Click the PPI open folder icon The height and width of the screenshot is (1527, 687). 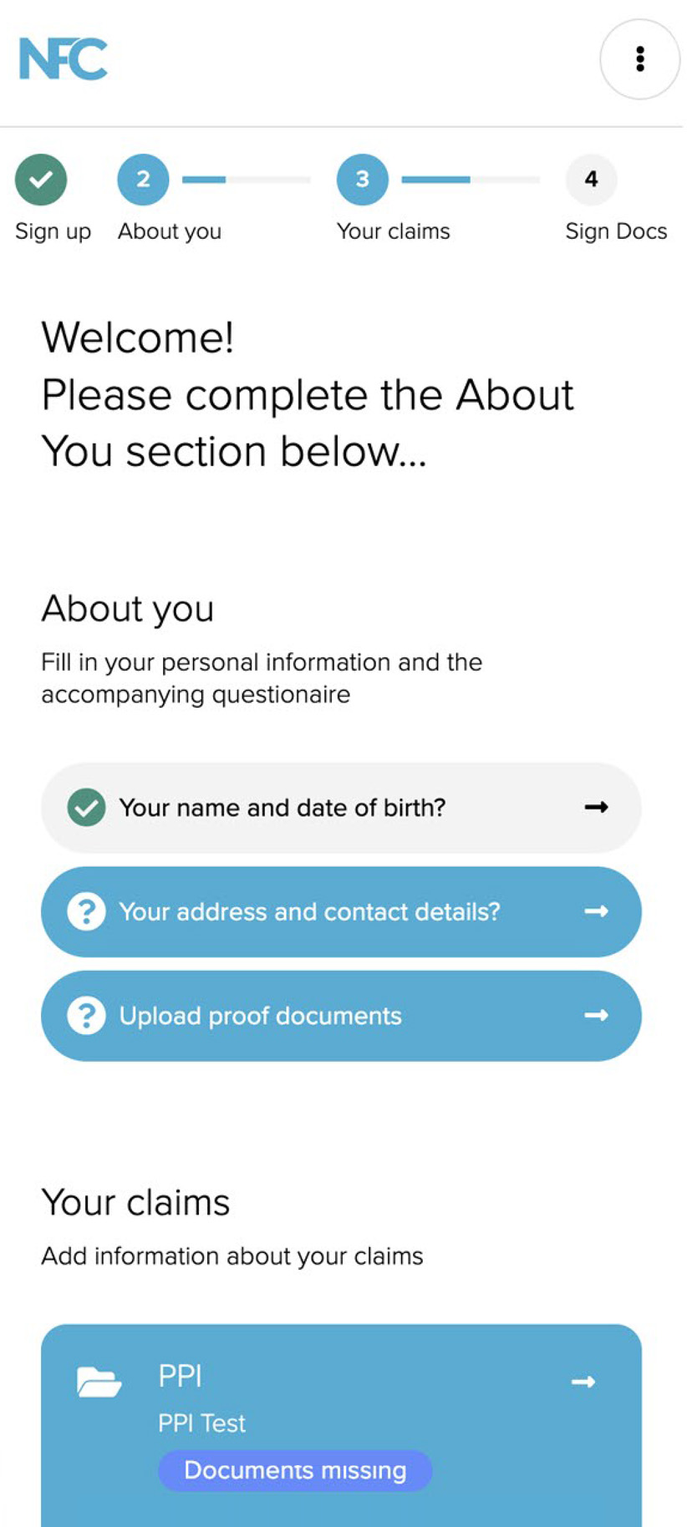point(99,1382)
